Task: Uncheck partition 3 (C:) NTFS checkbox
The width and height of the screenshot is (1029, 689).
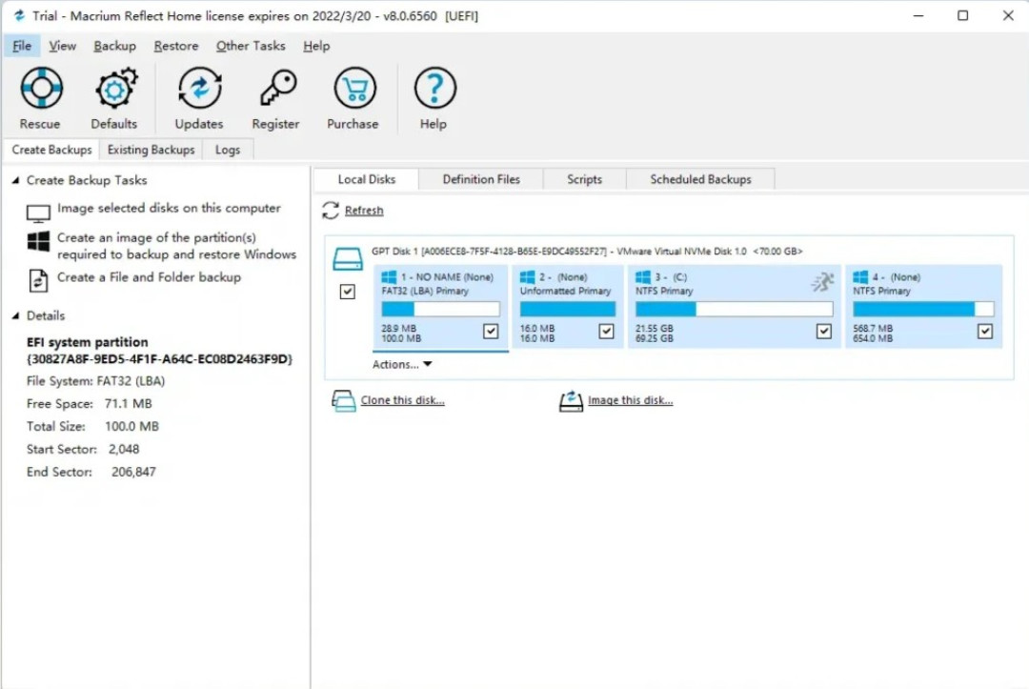Action: pyautogui.click(x=823, y=332)
